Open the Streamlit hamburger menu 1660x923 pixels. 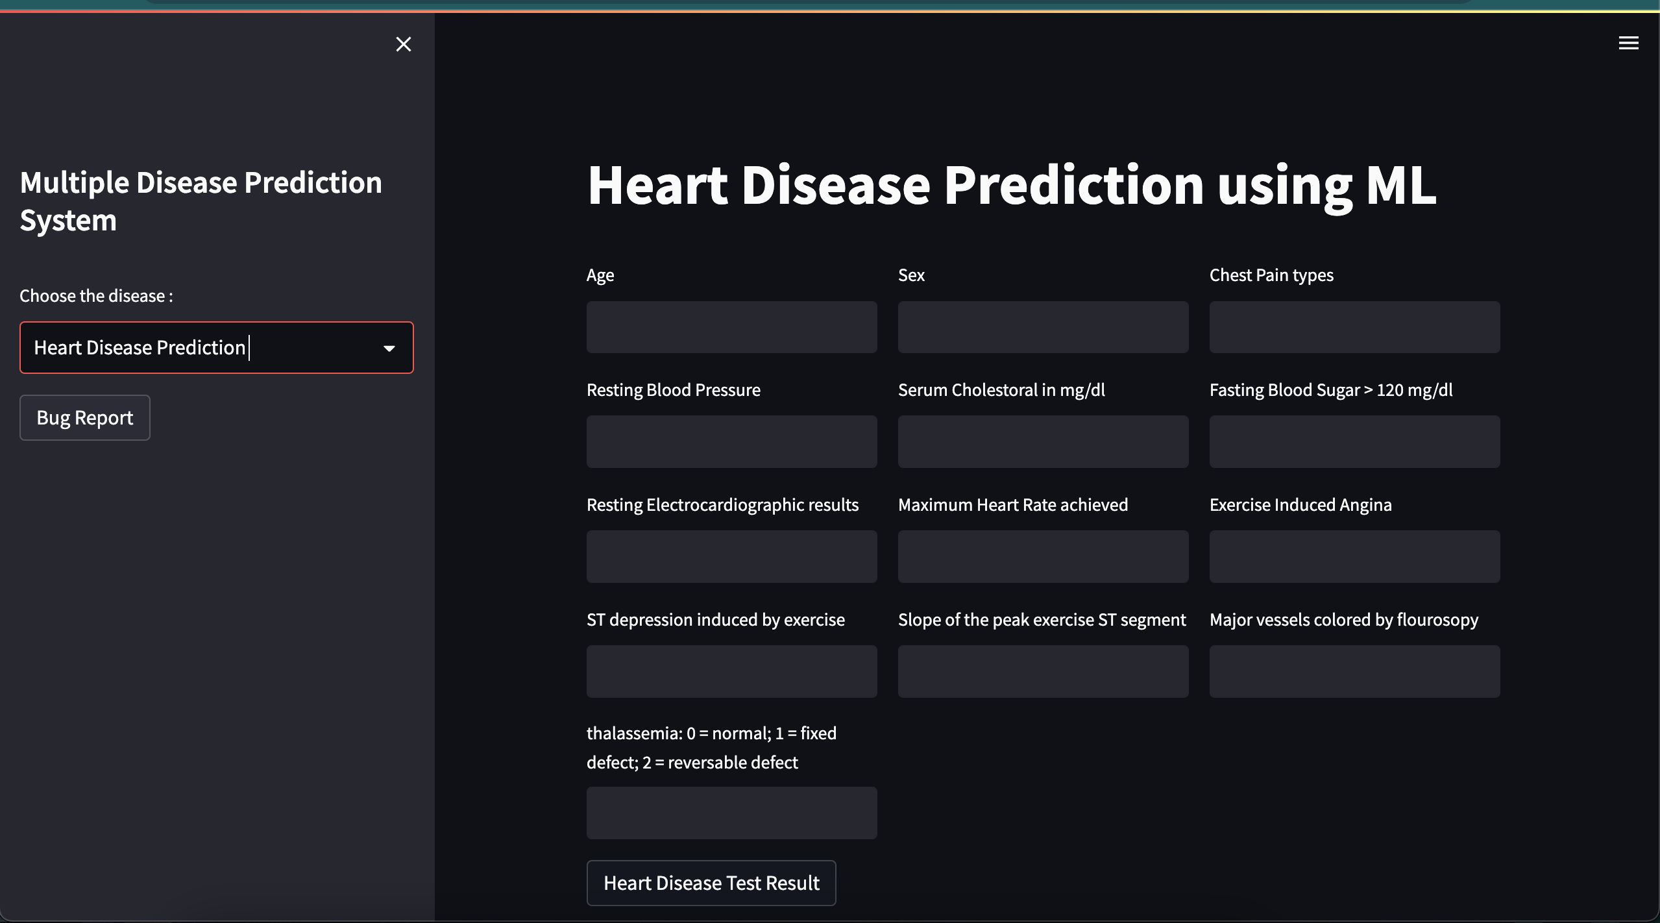pyautogui.click(x=1629, y=43)
